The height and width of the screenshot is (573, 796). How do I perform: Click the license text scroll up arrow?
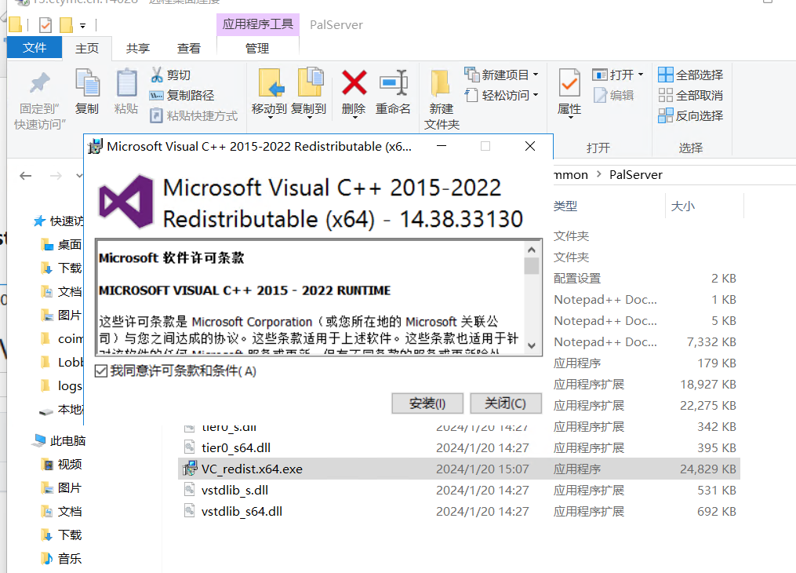532,250
